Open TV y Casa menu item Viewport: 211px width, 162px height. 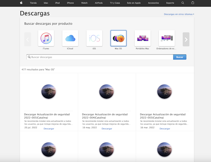pos(115,3)
